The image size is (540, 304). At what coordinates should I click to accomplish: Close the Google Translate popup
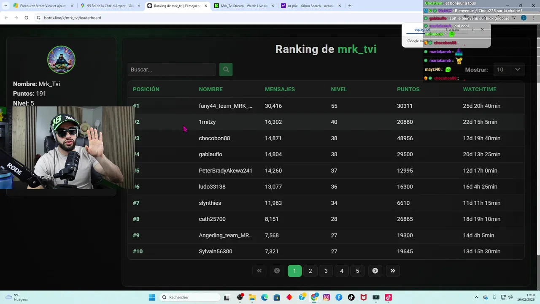tap(482, 30)
